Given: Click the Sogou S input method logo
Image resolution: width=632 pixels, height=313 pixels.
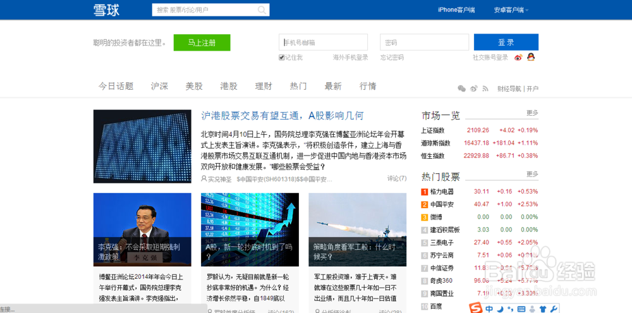Looking at the screenshot, I should [477, 309].
